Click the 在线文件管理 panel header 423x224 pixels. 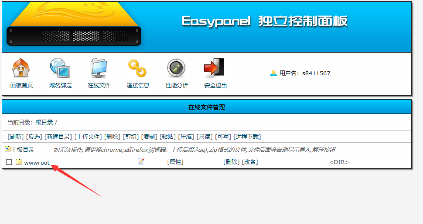[x=207, y=107]
